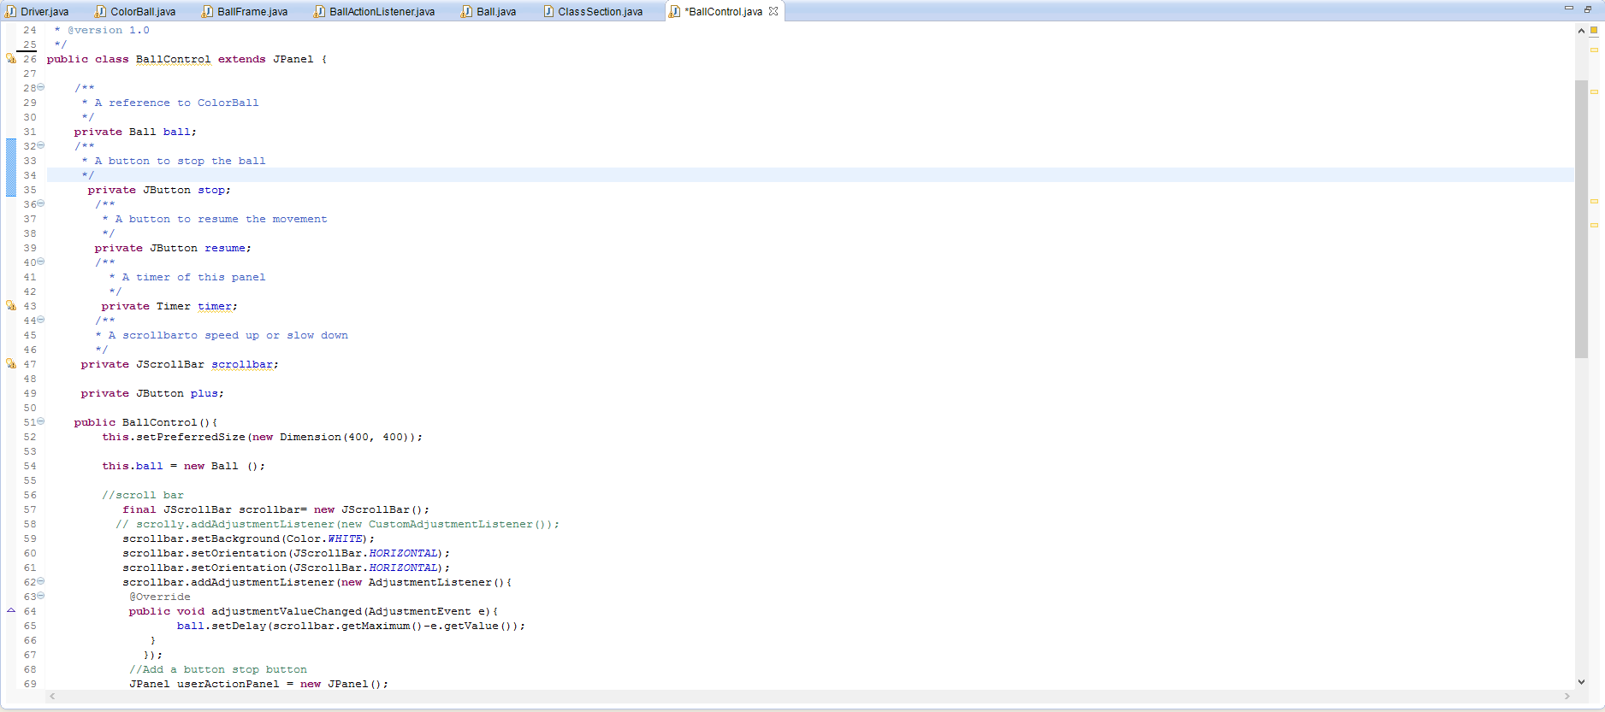Click the BallFrame.java file icon

coord(208,11)
